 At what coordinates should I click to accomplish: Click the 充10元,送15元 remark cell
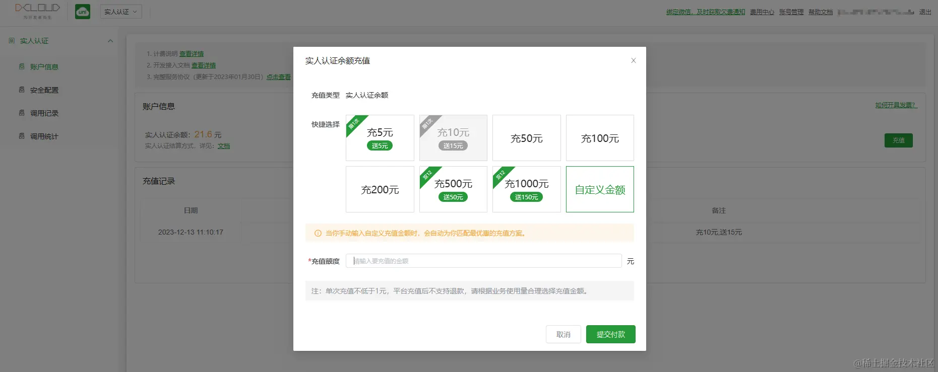tap(719, 233)
